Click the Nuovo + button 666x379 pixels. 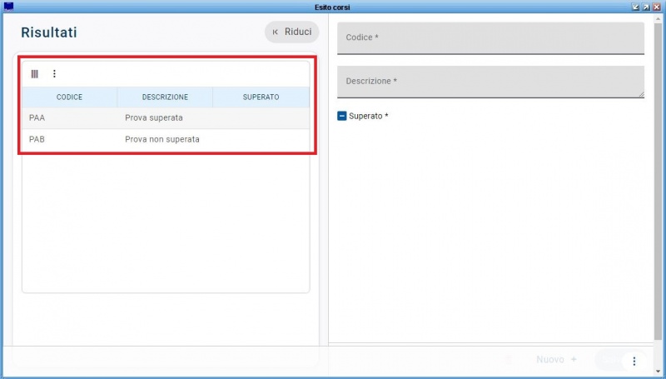(x=556, y=360)
